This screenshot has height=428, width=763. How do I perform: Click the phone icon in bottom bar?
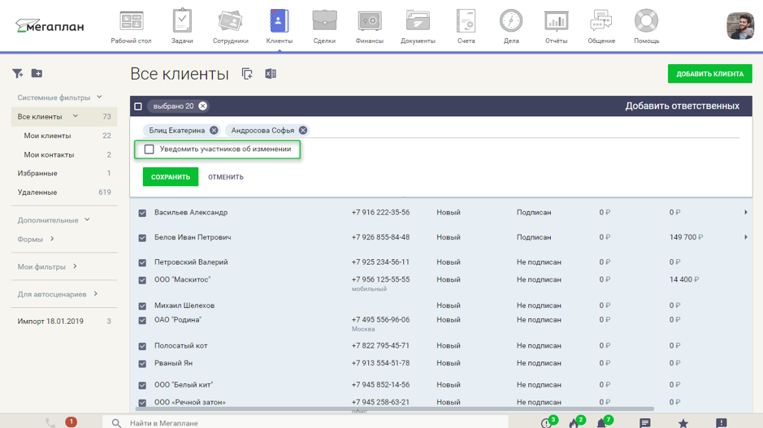[50, 422]
